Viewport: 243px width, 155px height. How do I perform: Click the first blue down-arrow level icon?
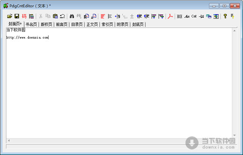pyautogui.click(x=154, y=16)
